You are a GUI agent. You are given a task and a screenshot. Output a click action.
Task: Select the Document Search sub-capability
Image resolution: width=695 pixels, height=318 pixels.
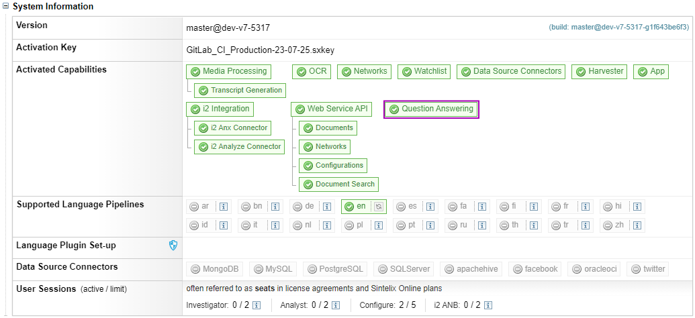click(x=338, y=184)
